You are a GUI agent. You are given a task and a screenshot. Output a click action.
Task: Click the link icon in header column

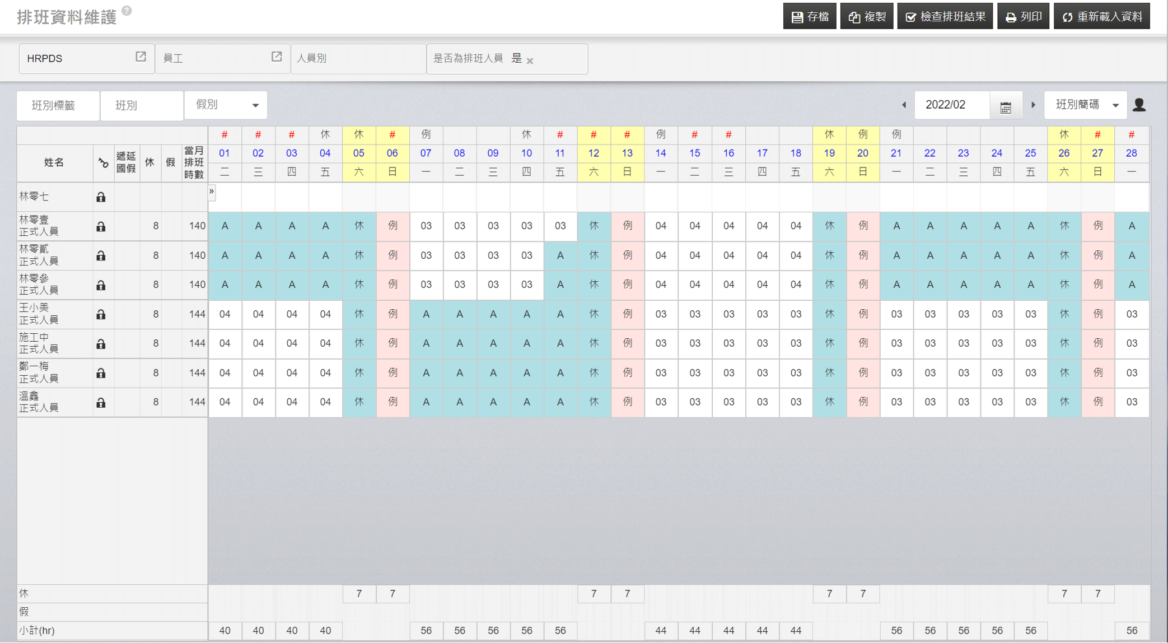click(x=104, y=163)
